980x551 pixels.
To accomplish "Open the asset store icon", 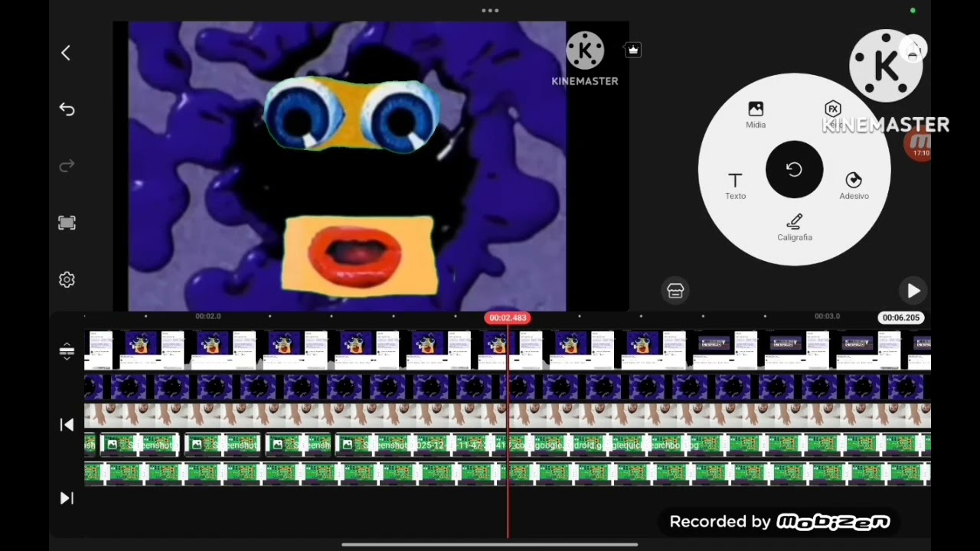I will pos(675,291).
